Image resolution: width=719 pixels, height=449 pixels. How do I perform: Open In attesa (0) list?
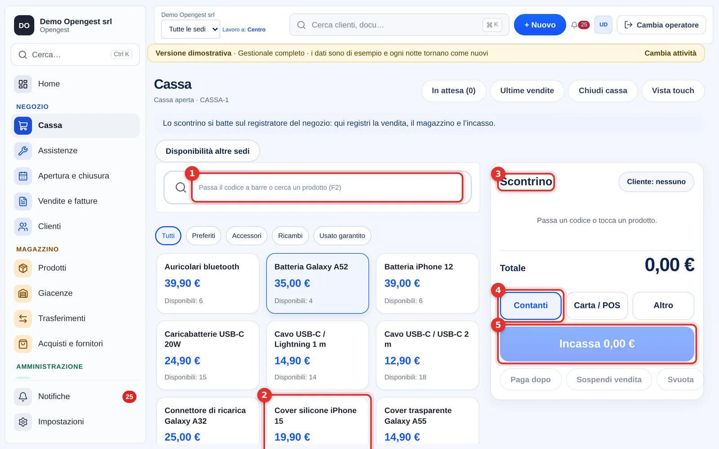pyautogui.click(x=454, y=91)
